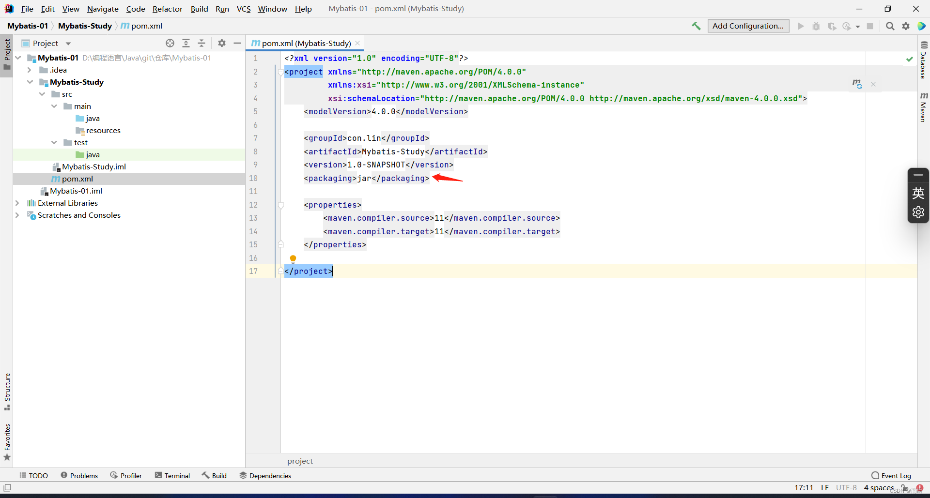930x498 pixels.
Task: Click the UTF-8 encoding status widget
Action: click(x=846, y=488)
